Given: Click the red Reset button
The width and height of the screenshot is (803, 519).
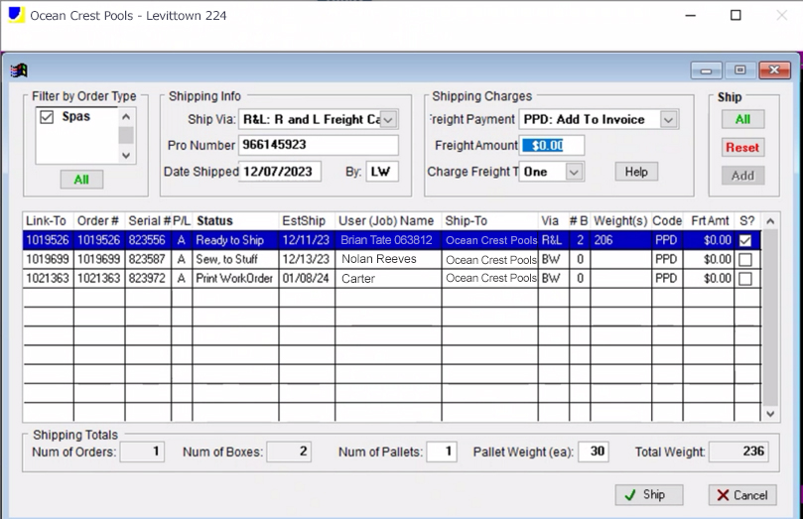Looking at the screenshot, I should tap(741, 147).
